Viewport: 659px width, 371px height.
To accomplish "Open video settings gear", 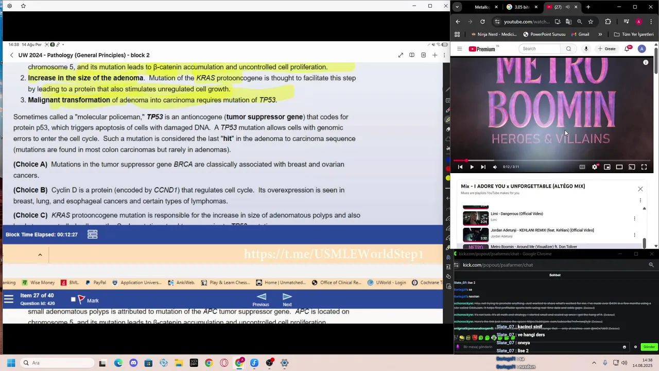I will (595, 167).
